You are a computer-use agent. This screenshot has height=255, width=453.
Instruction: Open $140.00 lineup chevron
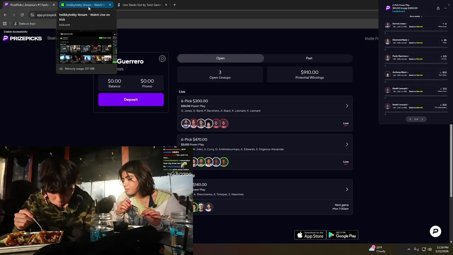[347, 189]
